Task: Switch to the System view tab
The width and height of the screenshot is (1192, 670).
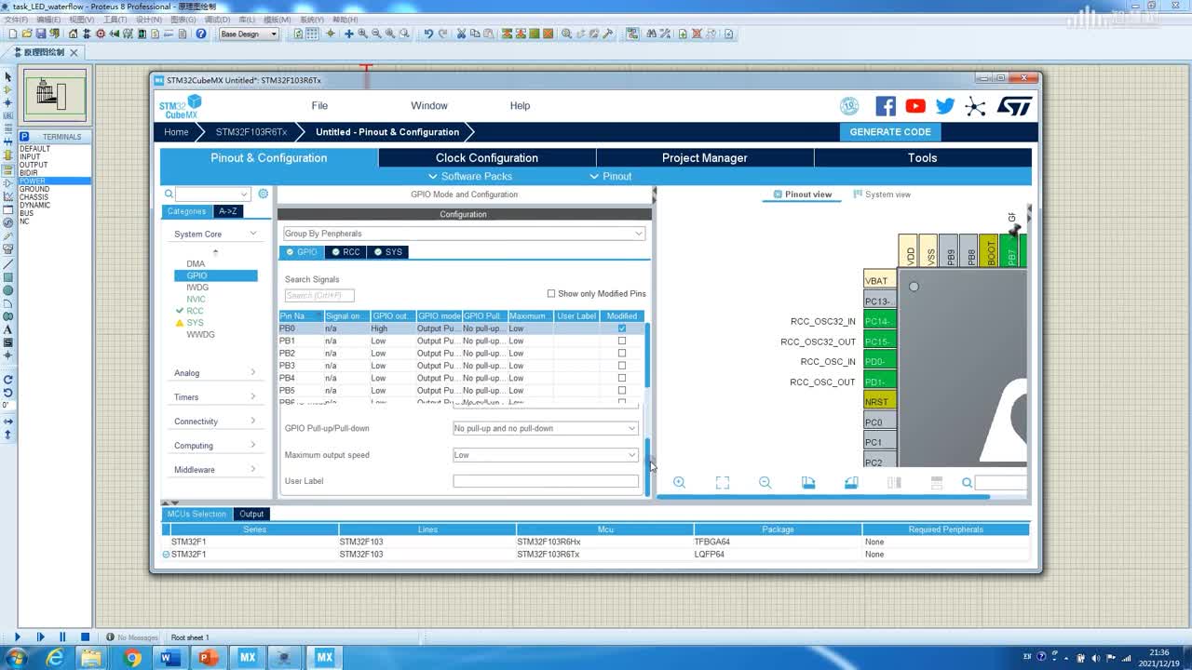Action: pyautogui.click(x=880, y=194)
